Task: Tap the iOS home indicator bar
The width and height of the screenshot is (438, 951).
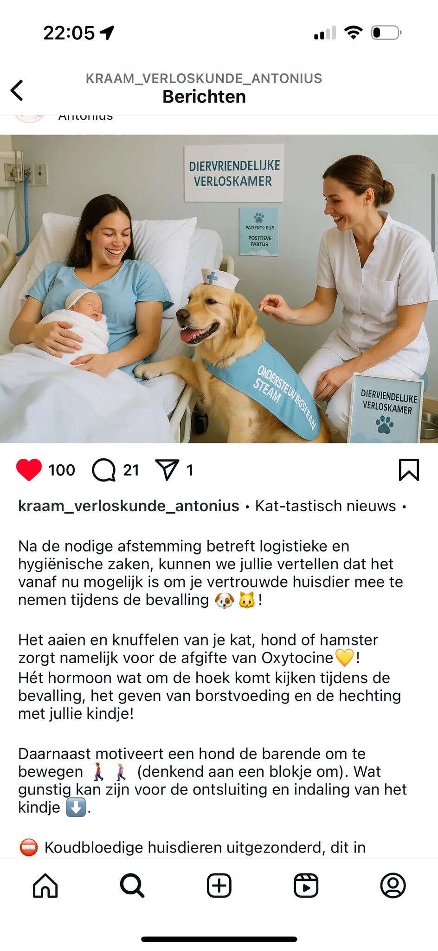Action: (x=219, y=939)
